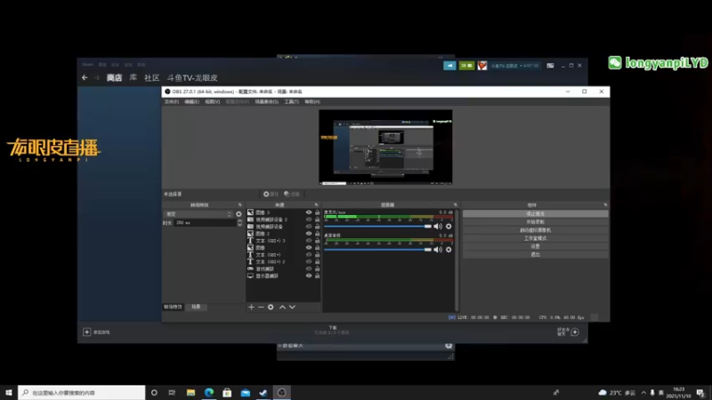Switch to the 场景 tab
The height and width of the screenshot is (400, 712).
coord(196,307)
